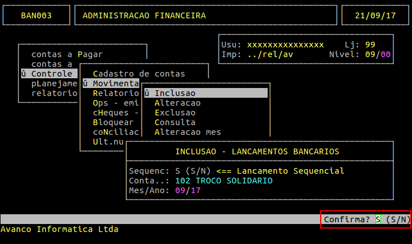The width and height of the screenshot is (412, 244).
Task: Click the BAN003 program code box
Action: click(37, 15)
